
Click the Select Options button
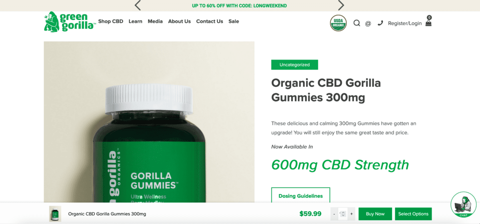(x=413, y=214)
